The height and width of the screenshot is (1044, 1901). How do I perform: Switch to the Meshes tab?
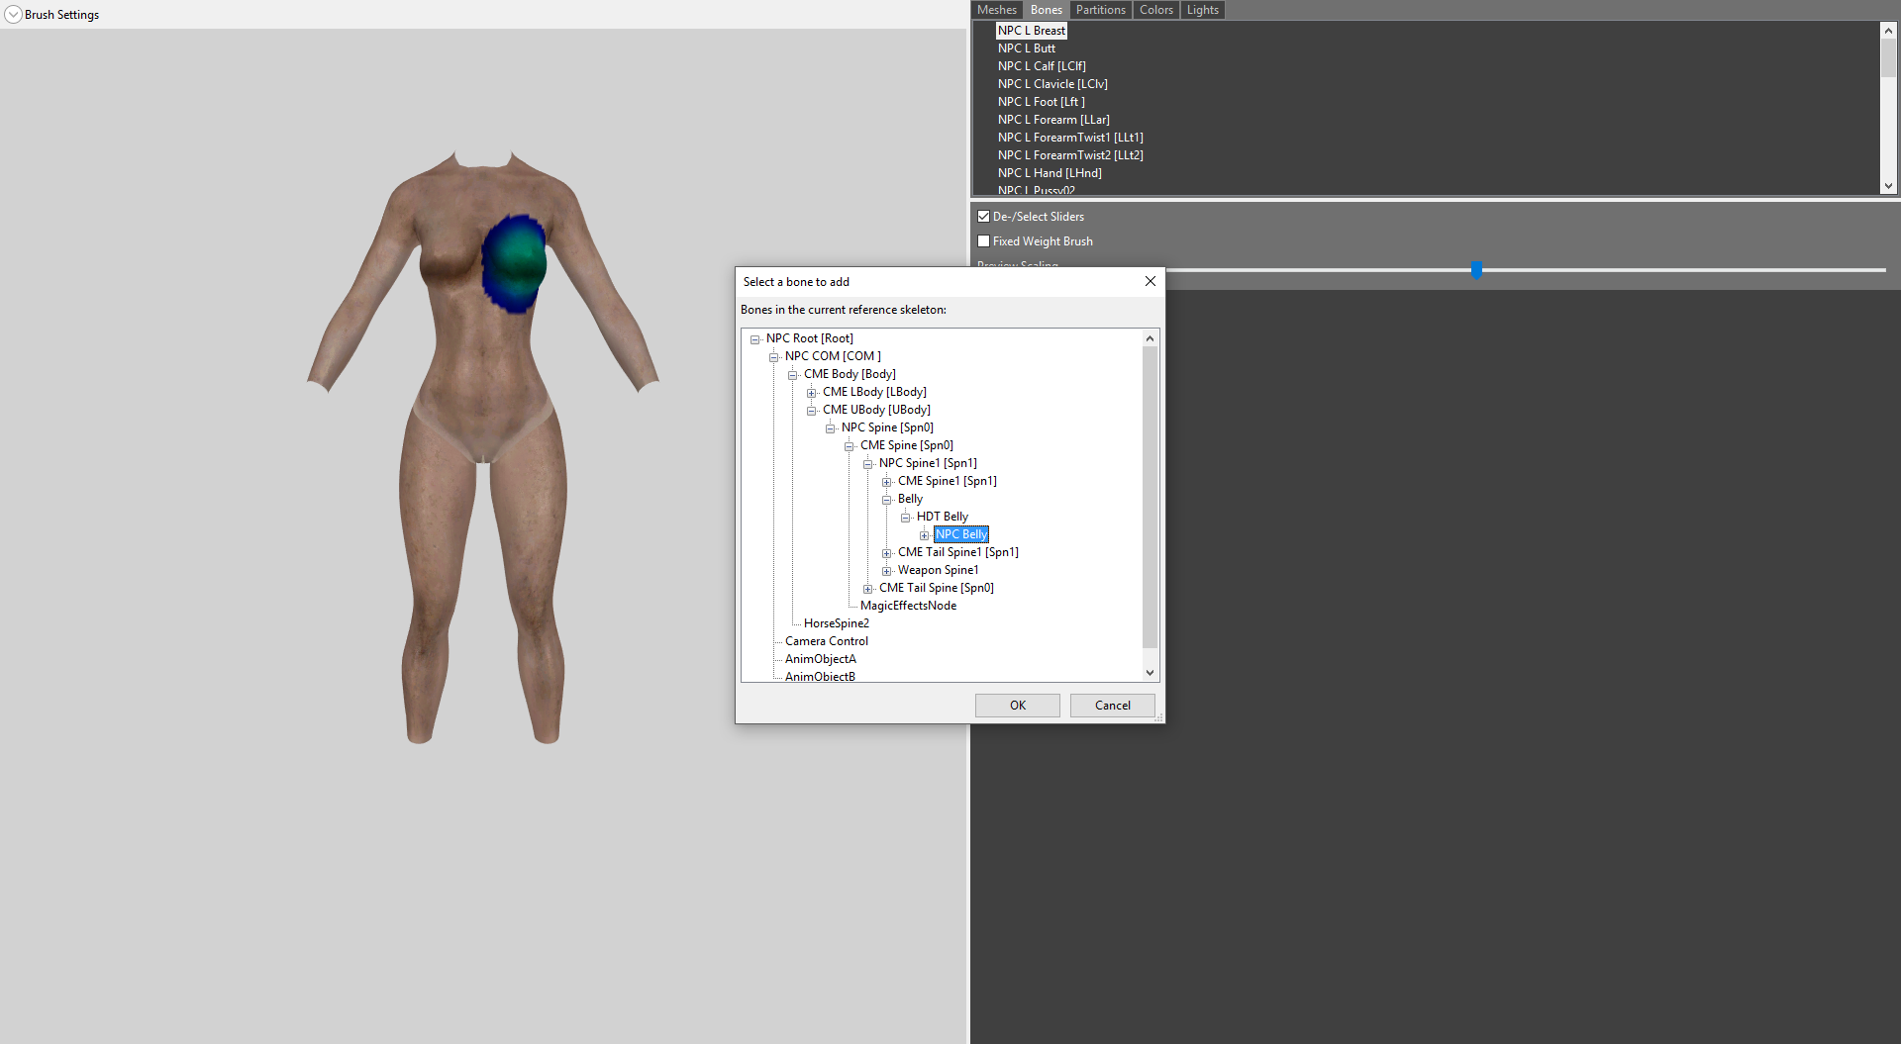996,10
